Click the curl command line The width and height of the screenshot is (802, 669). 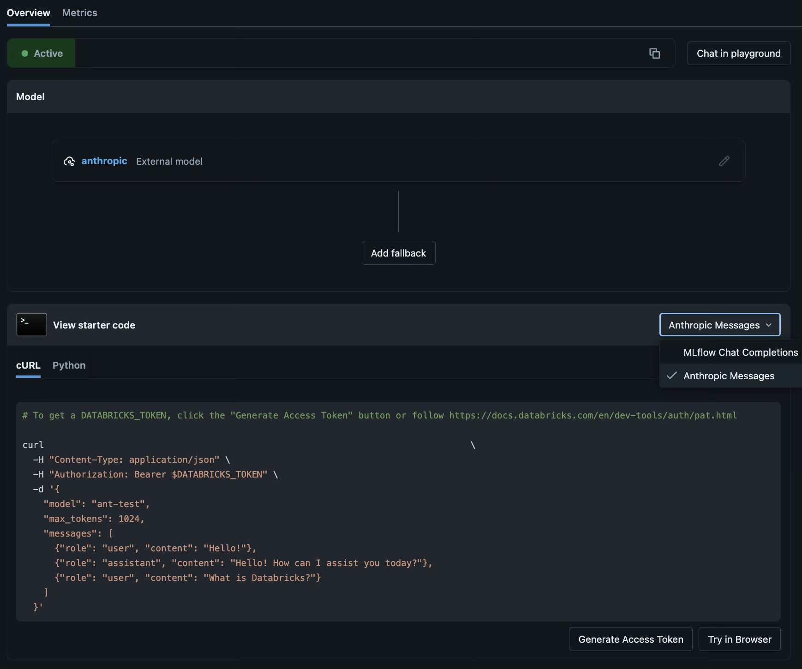[249, 445]
